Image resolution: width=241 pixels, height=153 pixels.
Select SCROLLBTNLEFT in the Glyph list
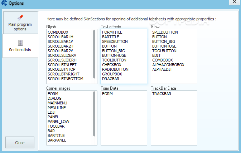62,65
